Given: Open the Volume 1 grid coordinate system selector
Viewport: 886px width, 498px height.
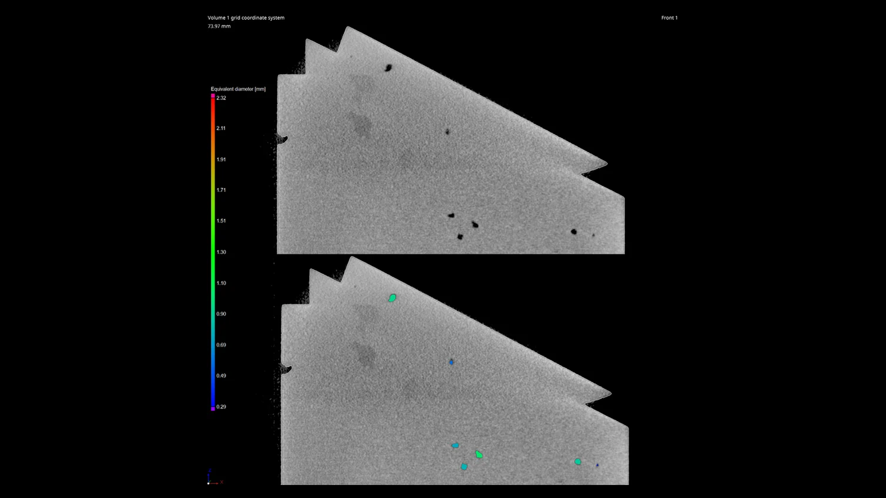Looking at the screenshot, I should click(x=246, y=18).
